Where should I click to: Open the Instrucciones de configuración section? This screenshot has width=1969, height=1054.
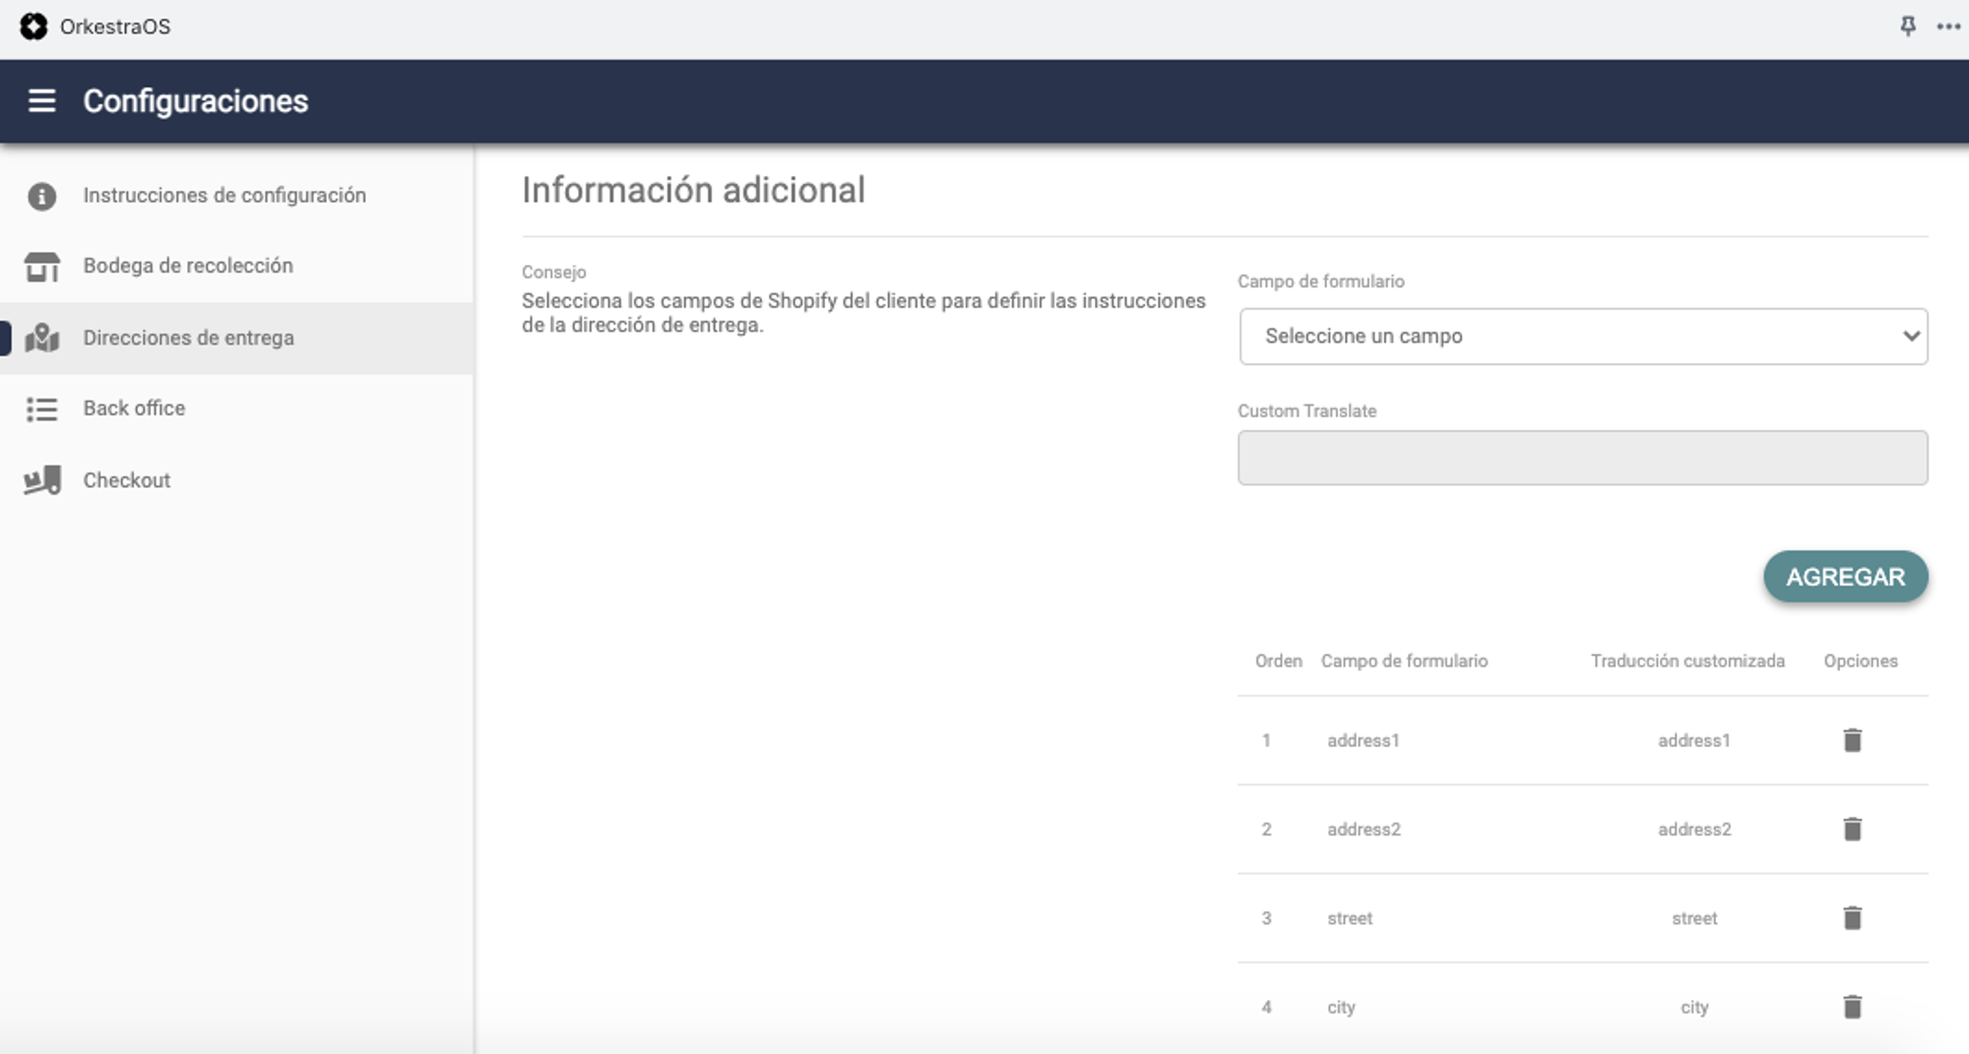click(224, 196)
